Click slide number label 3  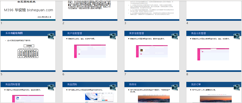point(125,23)
